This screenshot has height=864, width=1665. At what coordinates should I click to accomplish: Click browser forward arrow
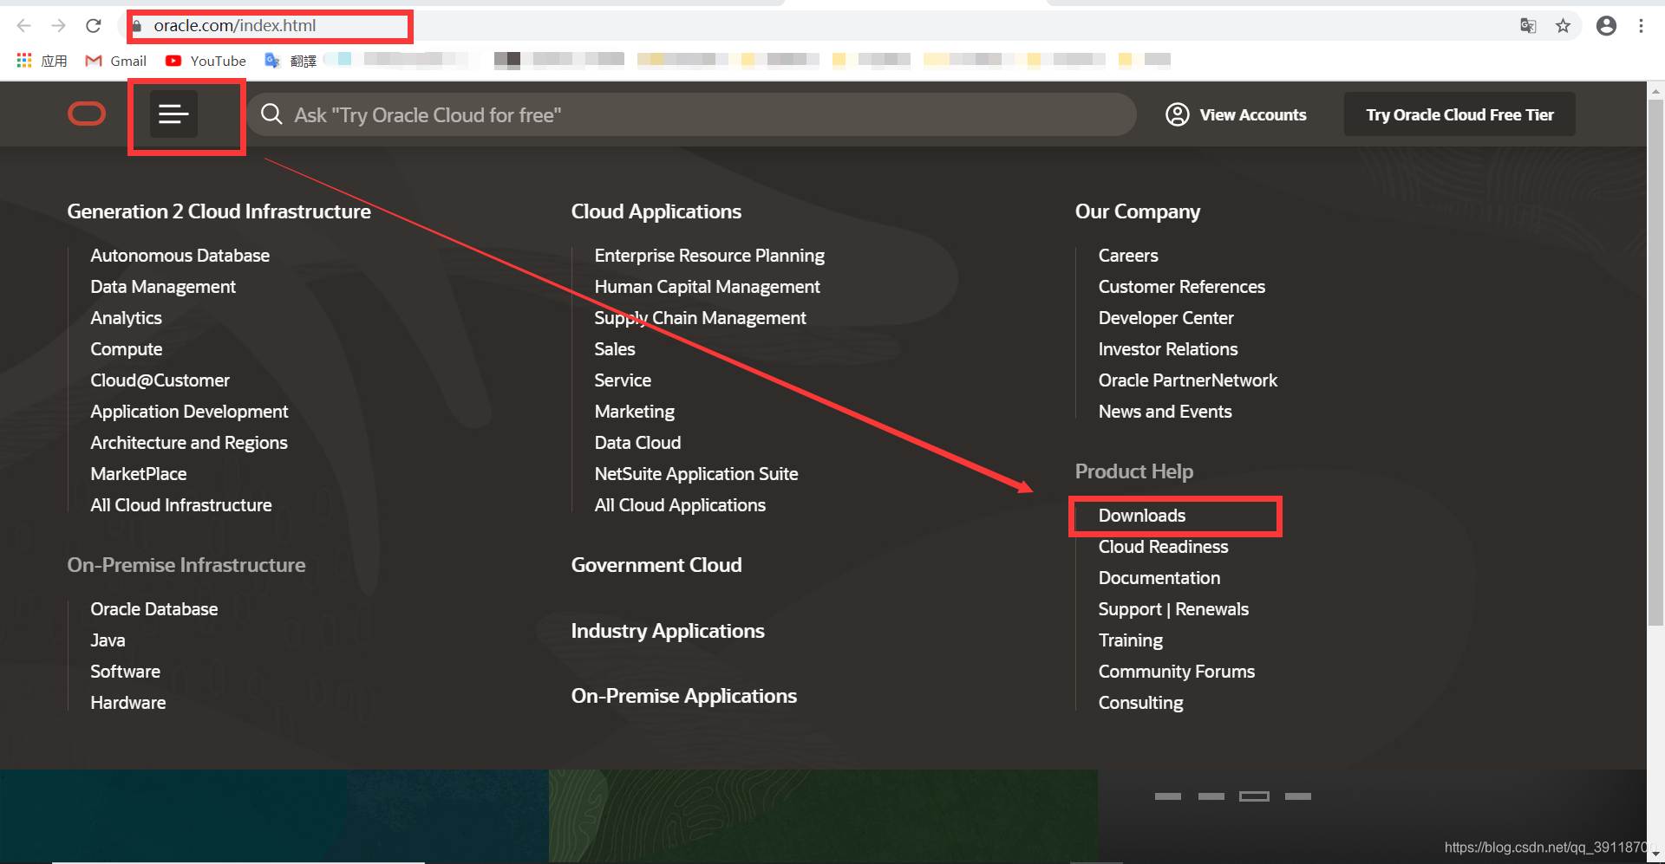tap(58, 26)
